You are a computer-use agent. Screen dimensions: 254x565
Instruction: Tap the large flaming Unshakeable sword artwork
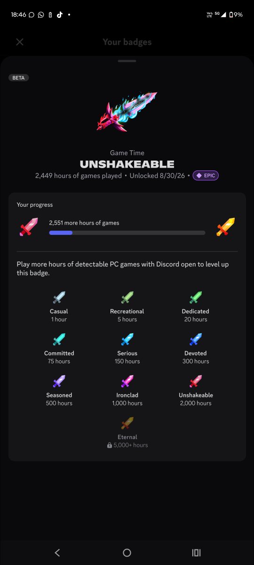tap(127, 112)
